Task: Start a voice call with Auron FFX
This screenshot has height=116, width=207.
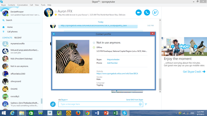Action: point(147,13)
